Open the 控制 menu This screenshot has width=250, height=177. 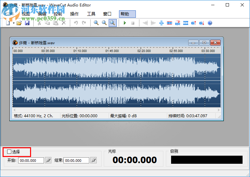click(x=58, y=14)
